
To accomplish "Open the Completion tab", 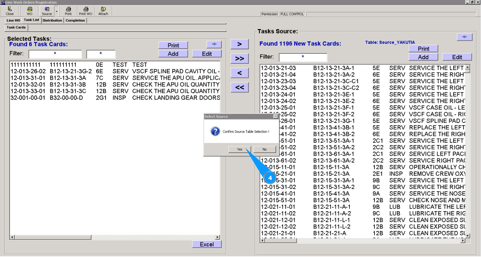I will click(75, 21).
